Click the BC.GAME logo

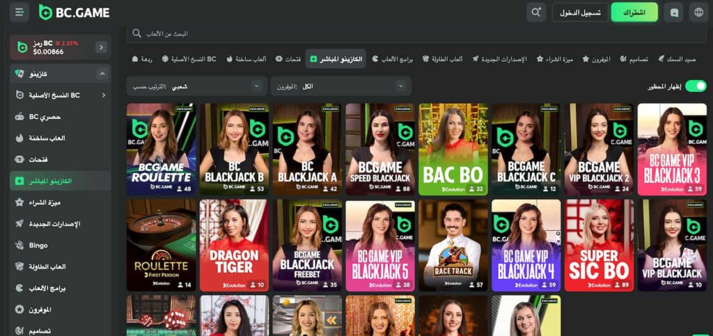pos(74,12)
